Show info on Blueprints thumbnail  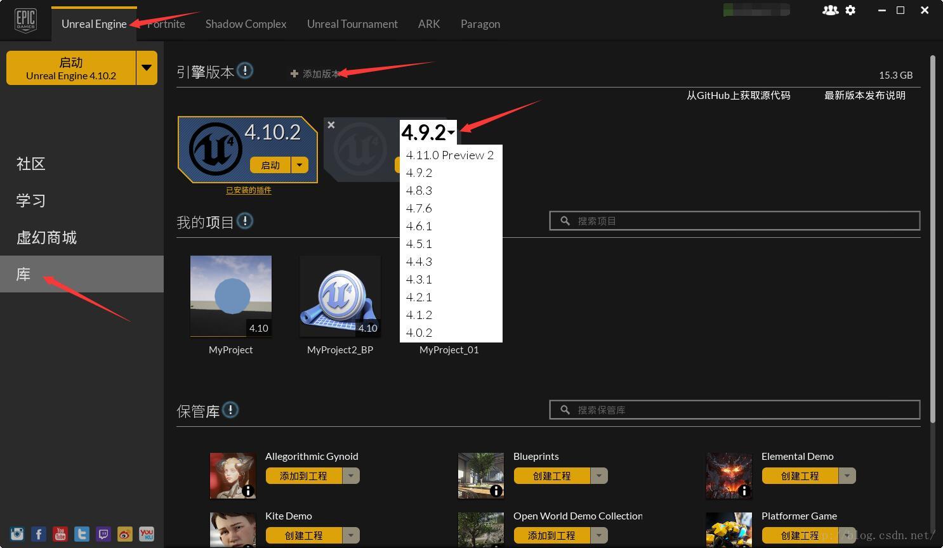pyautogui.click(x=496, y=491)
